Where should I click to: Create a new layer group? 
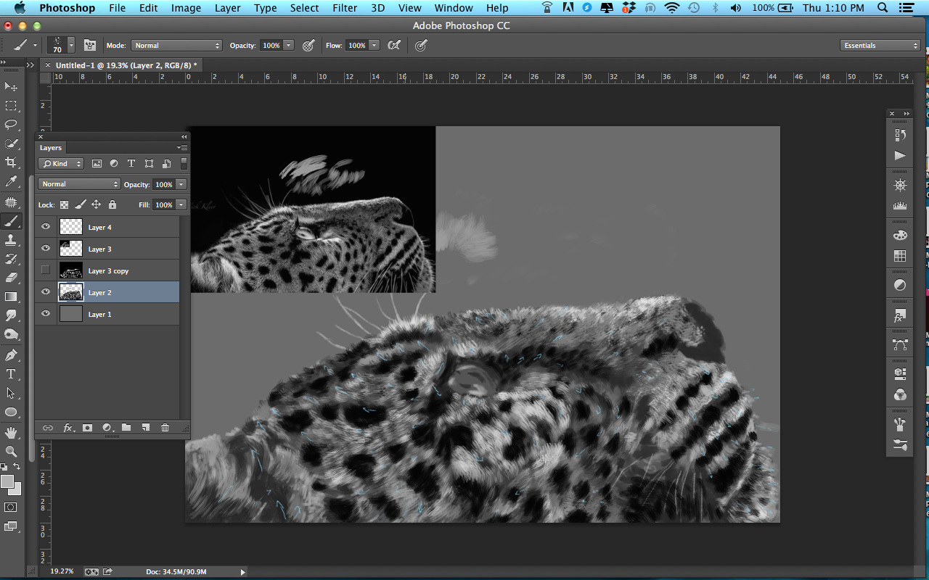click(126, 428)
